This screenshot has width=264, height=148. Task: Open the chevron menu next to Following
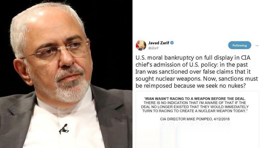click(257, 45)
